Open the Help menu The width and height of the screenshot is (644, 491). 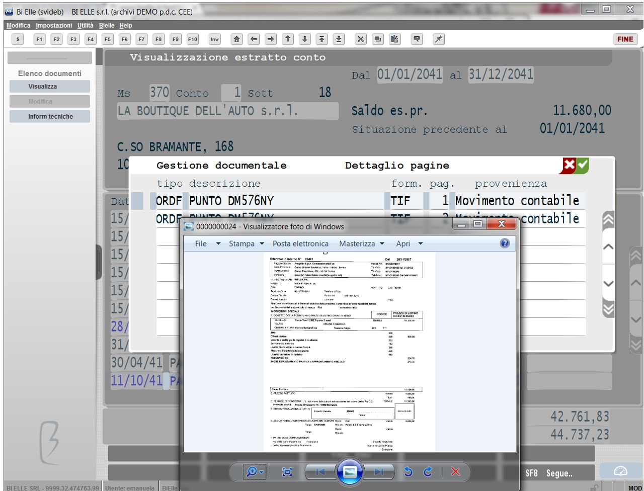point(126,26)
